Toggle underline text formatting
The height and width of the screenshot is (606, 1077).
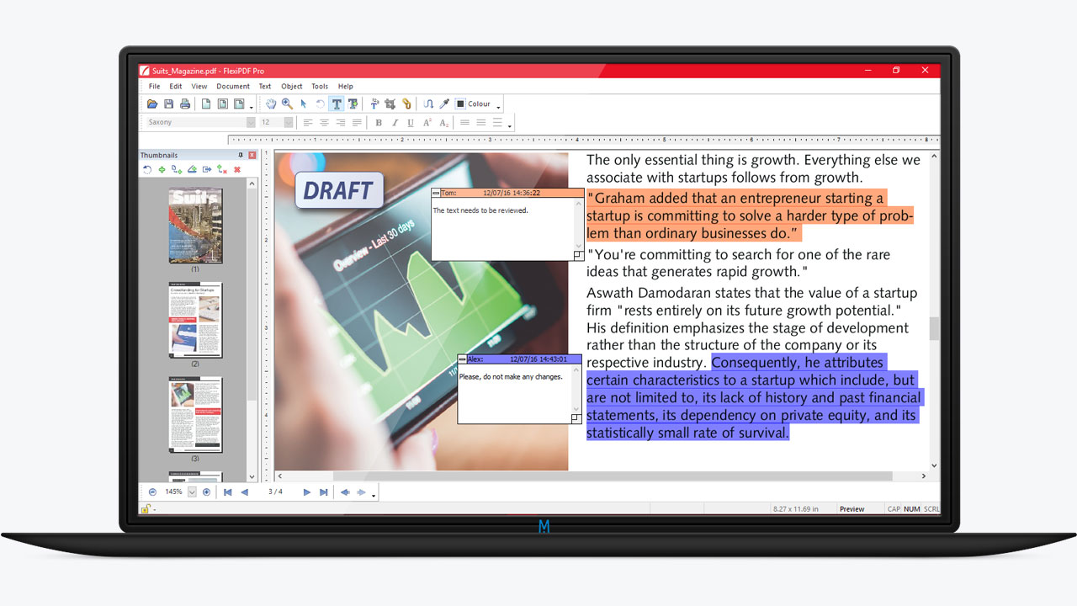(x=411, y=123)
